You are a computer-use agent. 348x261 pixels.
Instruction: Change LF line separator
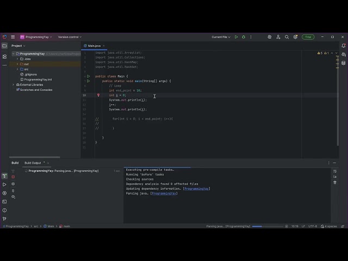[x=303, y=226]
